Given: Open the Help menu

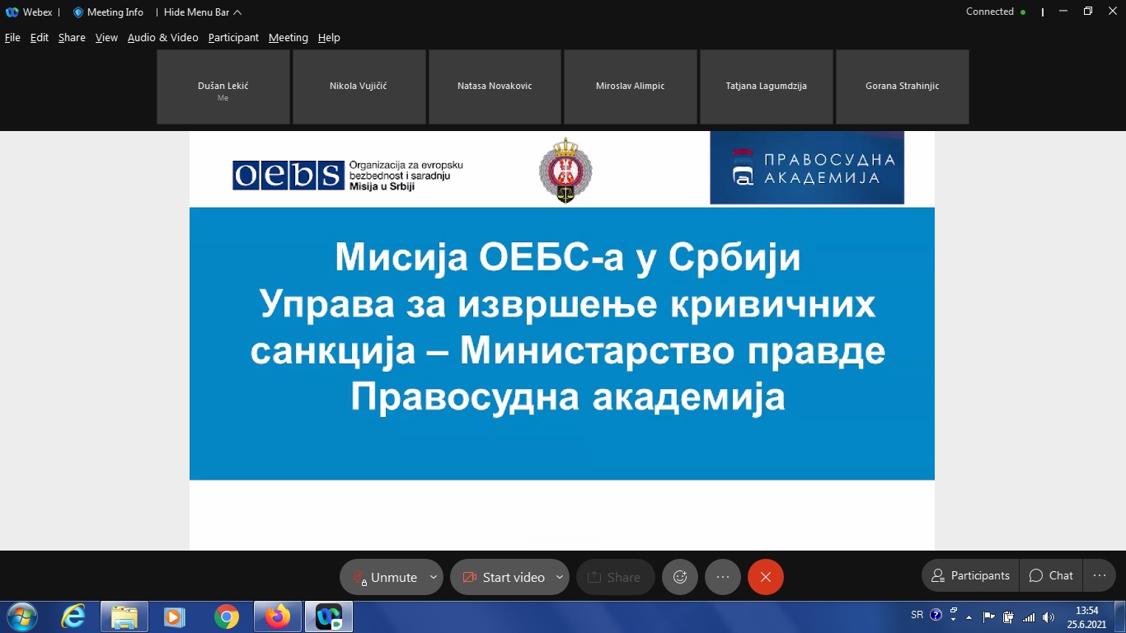Looking at the screenshot, I should pyautogui.click(x=329, y=37).
